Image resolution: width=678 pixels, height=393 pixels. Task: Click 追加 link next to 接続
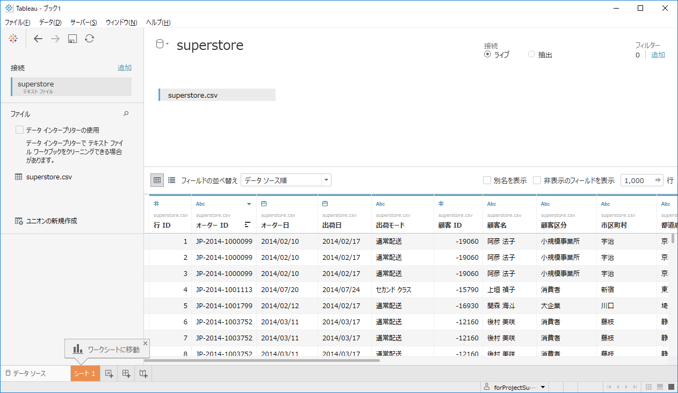125,68
